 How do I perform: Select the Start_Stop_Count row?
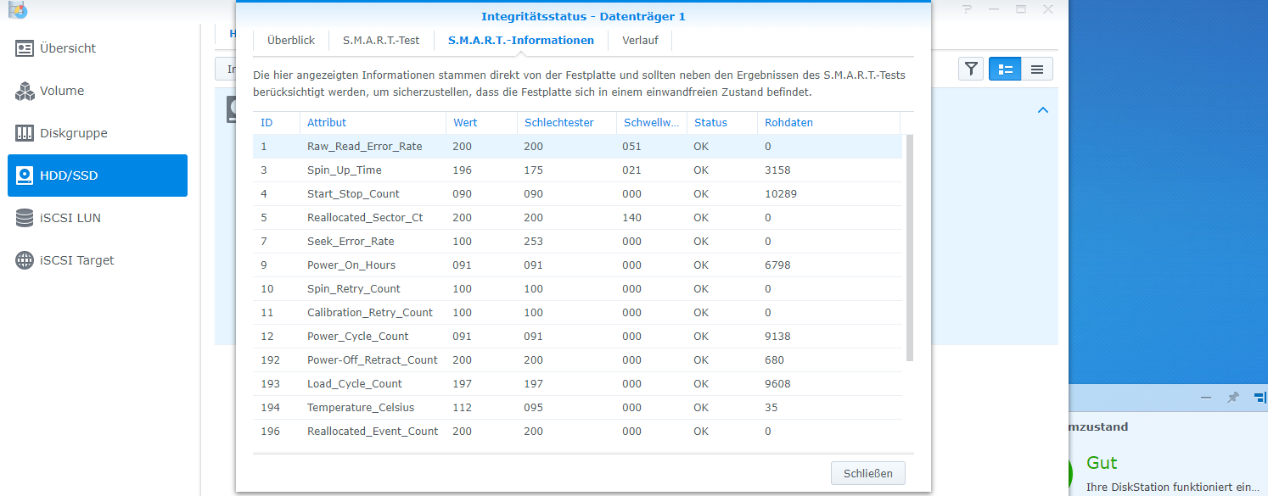click(x=577, y=194)
